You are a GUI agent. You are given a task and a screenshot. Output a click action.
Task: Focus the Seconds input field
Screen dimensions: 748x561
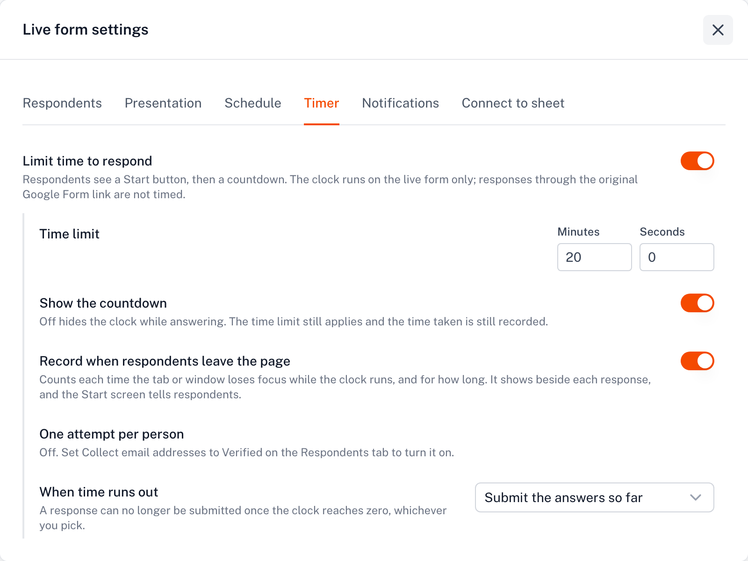(677, 257)
